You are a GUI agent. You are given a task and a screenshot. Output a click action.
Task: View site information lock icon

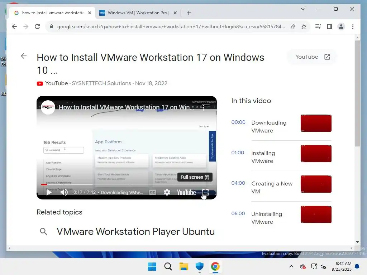coord(52,26)
